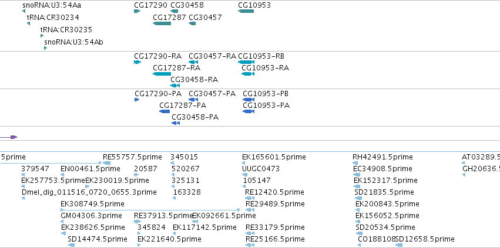Select the CG17287-PA protein bar
The height and width of the screenshot is (248, 500).
point(165,111)
